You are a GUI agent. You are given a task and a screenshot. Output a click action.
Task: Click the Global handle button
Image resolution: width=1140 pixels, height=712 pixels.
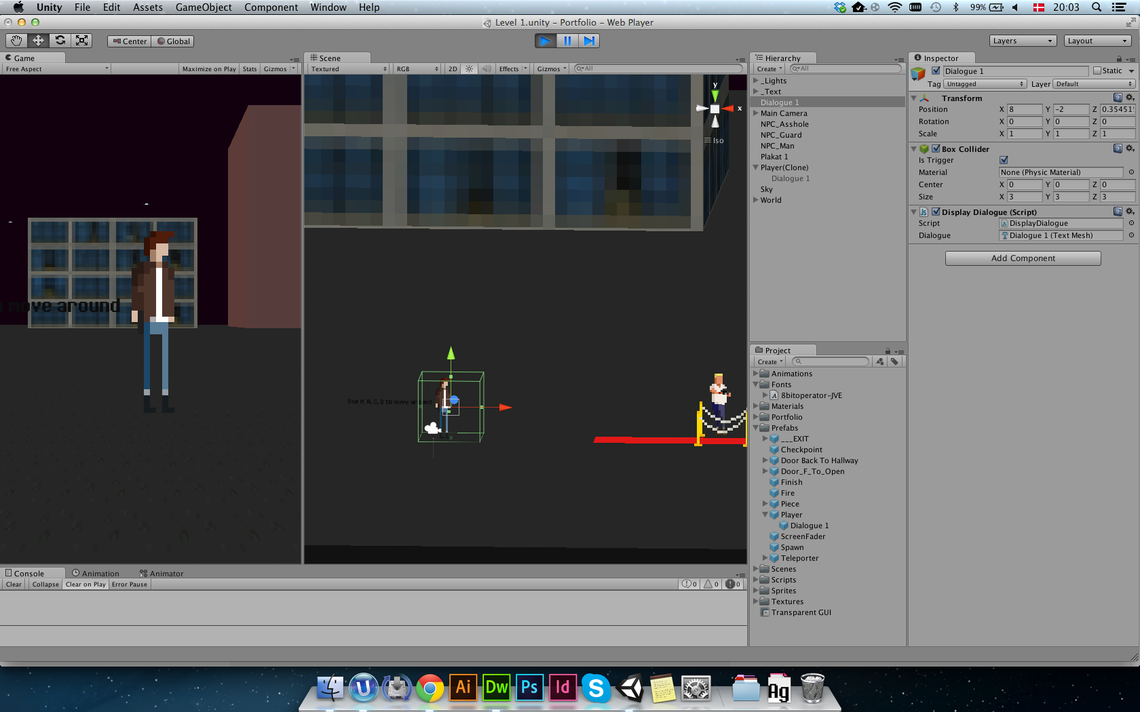pyautogui.click(x=173, y=41)
